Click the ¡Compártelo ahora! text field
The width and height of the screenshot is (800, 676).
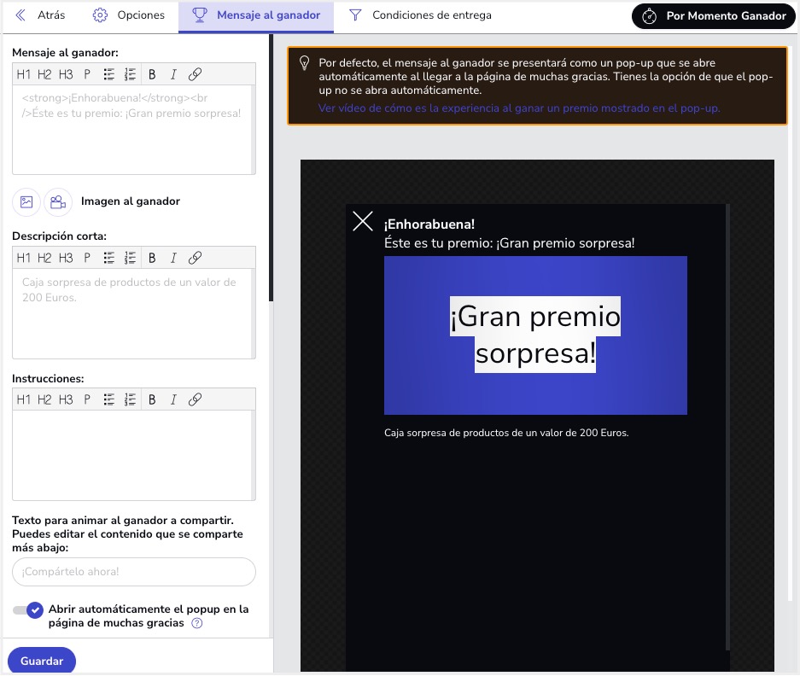(x=134, y=572)
